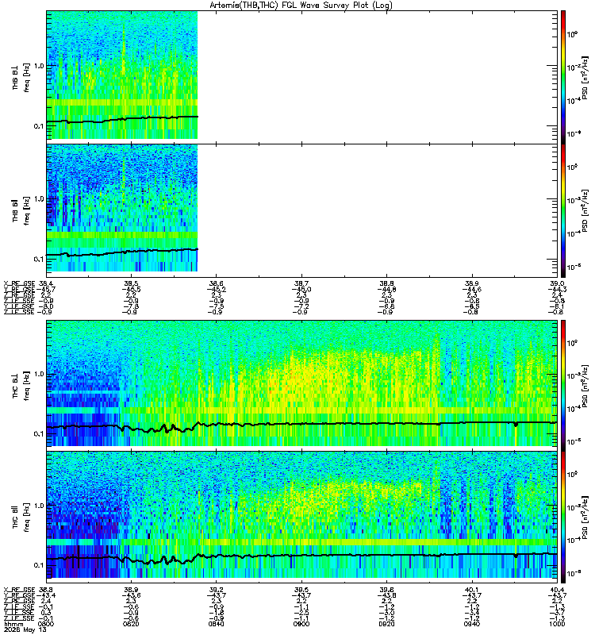
Task: Click the 'THB B∥ freq [Hz]' axis label
Action: (21, 210)
